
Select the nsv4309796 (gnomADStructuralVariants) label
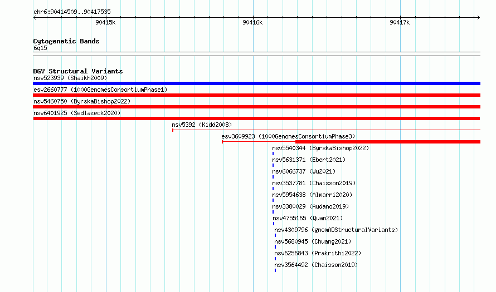coord(336,230)
